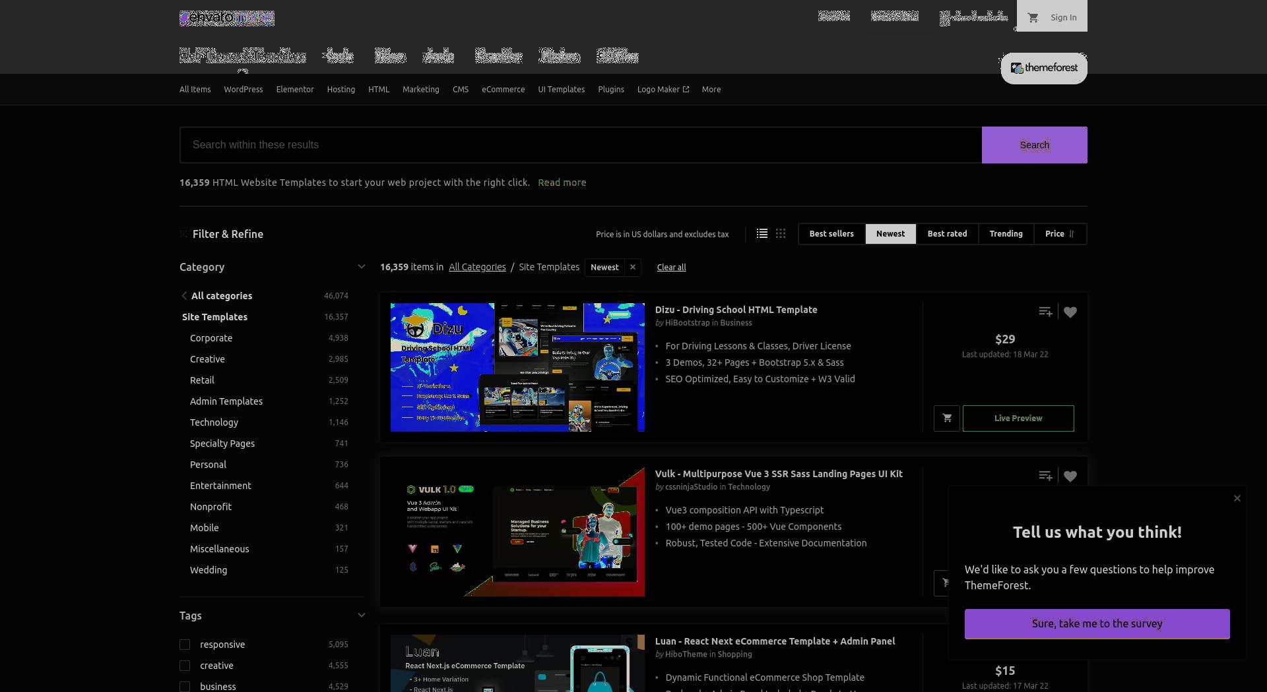Switch to list view layout icon

coord(762,234)
